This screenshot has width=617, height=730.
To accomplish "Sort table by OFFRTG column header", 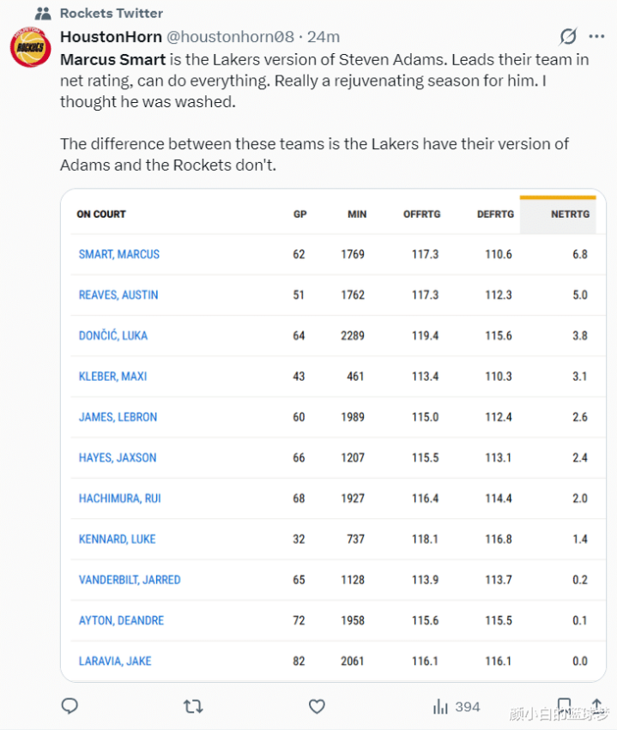I will 421,214.
